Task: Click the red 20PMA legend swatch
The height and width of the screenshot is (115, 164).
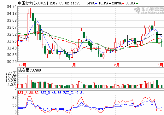Action: [123, 3]
